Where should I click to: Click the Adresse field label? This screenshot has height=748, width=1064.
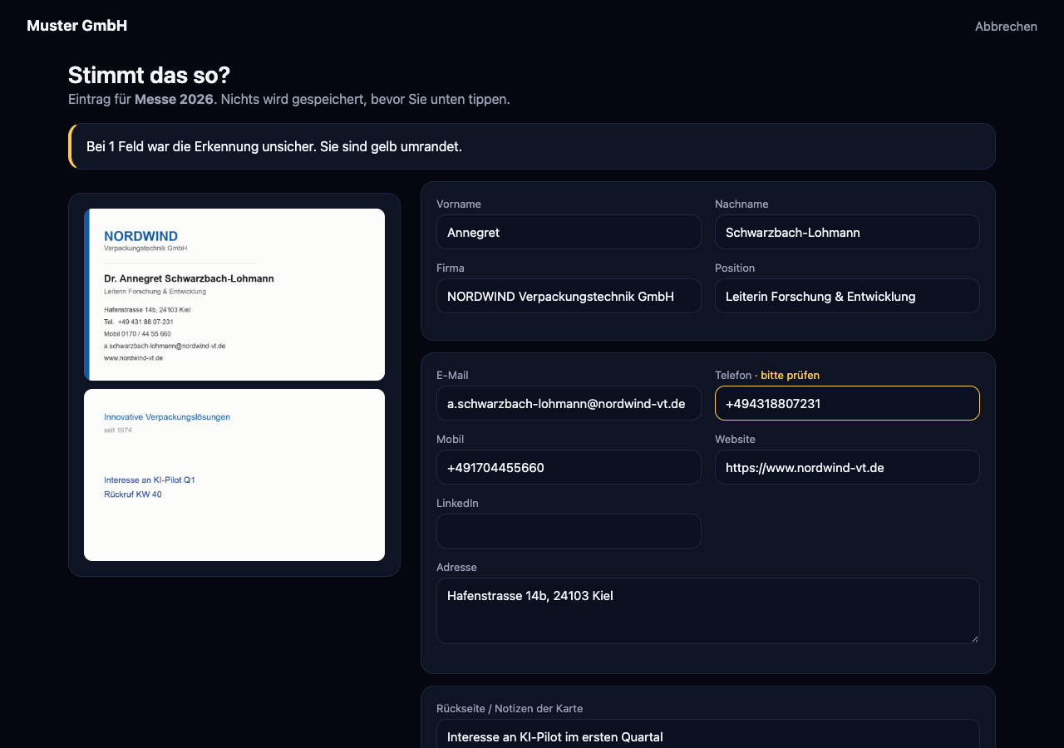pos(456,567)
